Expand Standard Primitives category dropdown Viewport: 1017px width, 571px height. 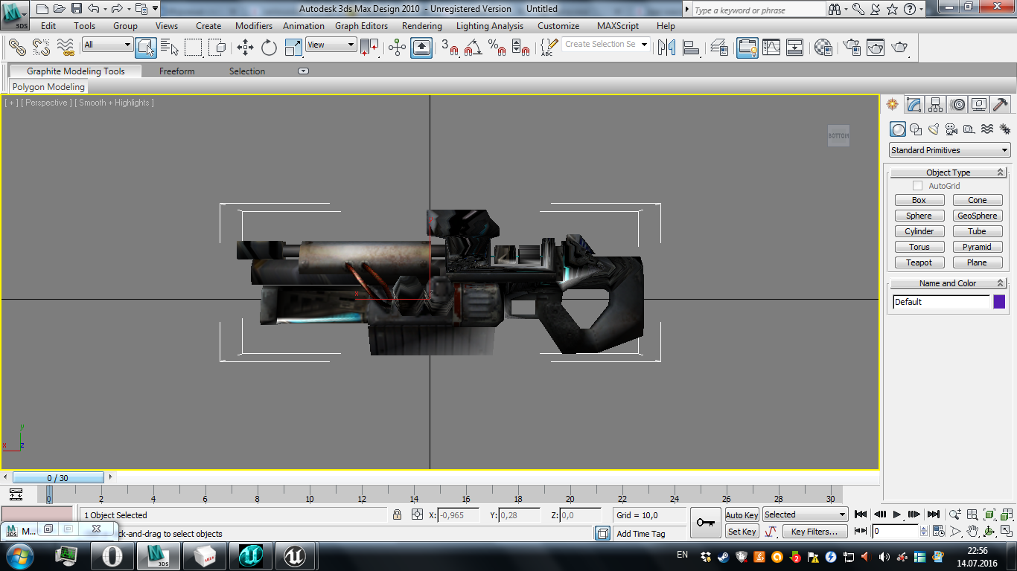tap(949, 150)
